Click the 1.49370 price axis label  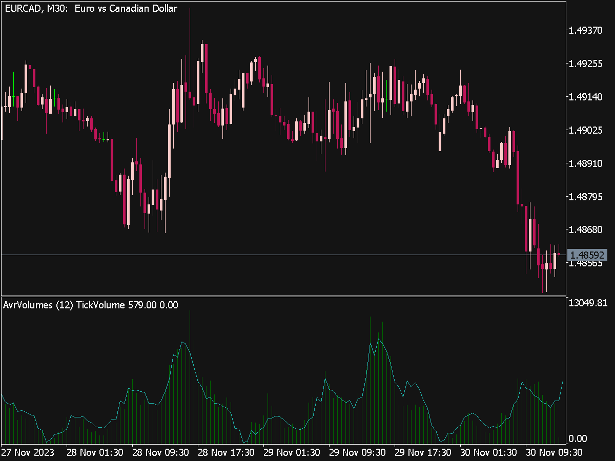tap(585, 31)
